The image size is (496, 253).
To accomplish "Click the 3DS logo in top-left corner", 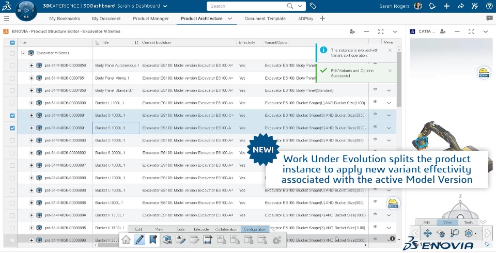I will point(7,6).
